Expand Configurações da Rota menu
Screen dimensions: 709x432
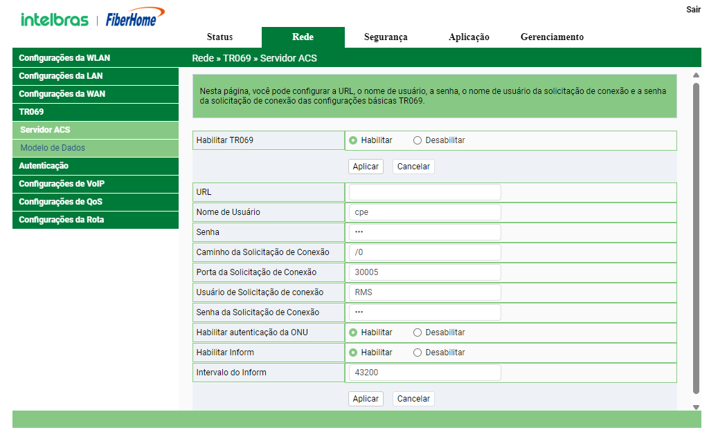96,220
